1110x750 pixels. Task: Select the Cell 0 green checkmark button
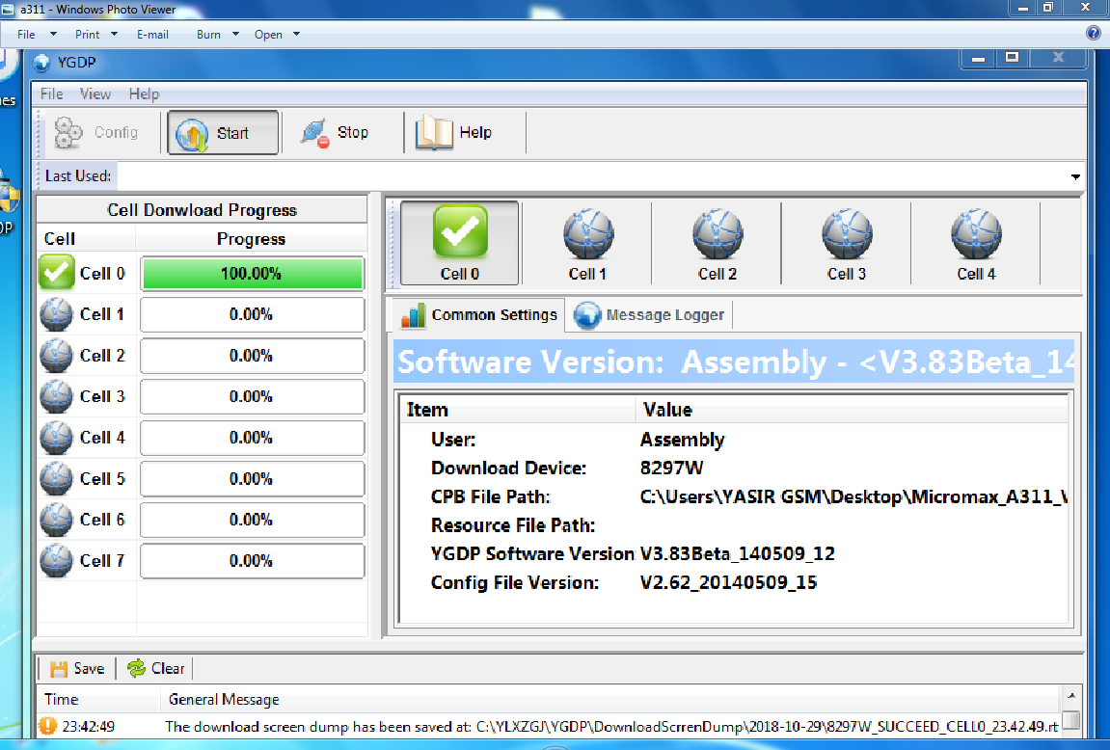(460, 243)
